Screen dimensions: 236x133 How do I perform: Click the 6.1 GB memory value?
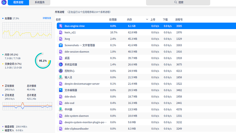click(x=132, y=26)
